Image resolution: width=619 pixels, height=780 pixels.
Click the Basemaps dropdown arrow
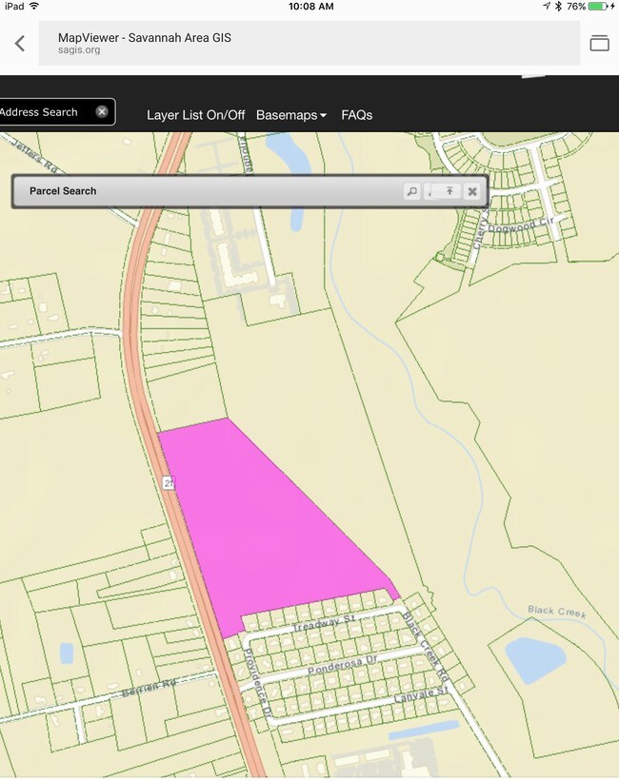click(323, 116)
